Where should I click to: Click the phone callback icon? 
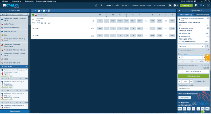pos(208,5)
